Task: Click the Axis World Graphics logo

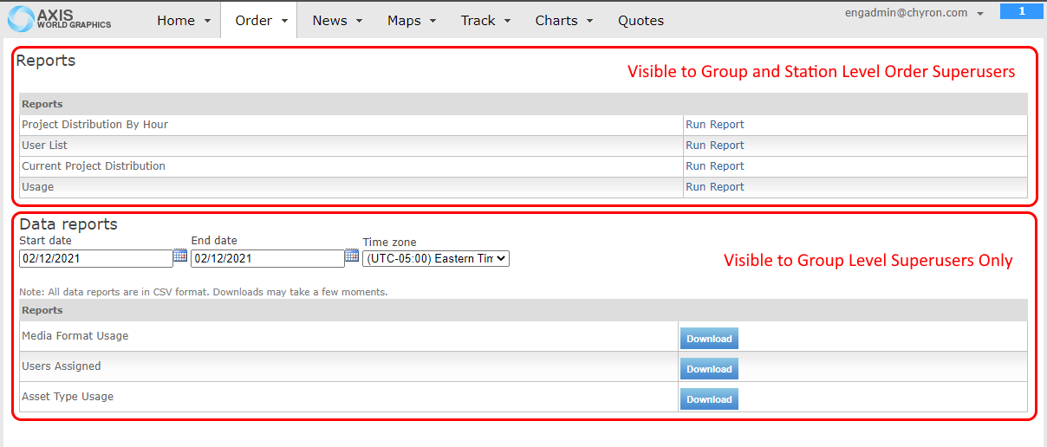Action: coord(60,19)
